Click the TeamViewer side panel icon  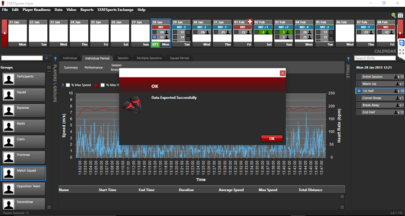402,43
